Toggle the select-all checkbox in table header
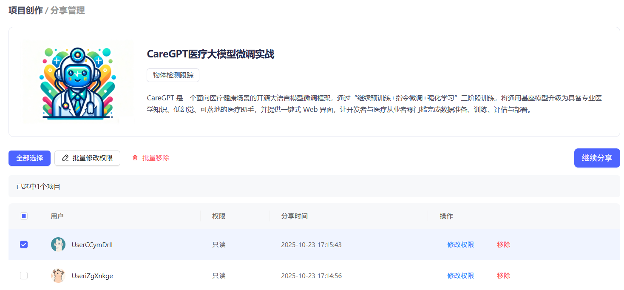This screenshot has width=624, height=290. click(24, 216)
